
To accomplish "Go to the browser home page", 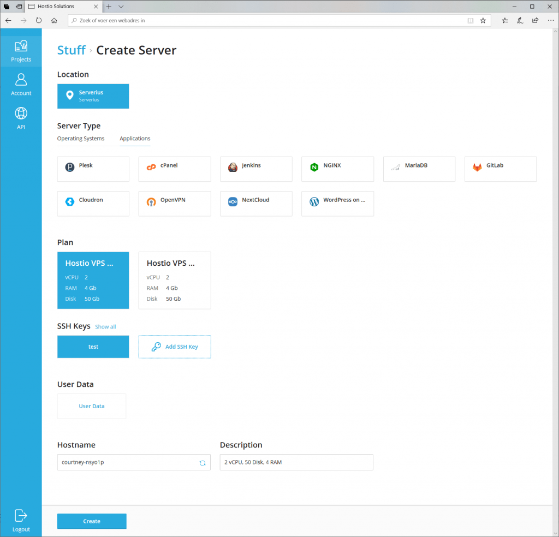I will coord(54,20).
